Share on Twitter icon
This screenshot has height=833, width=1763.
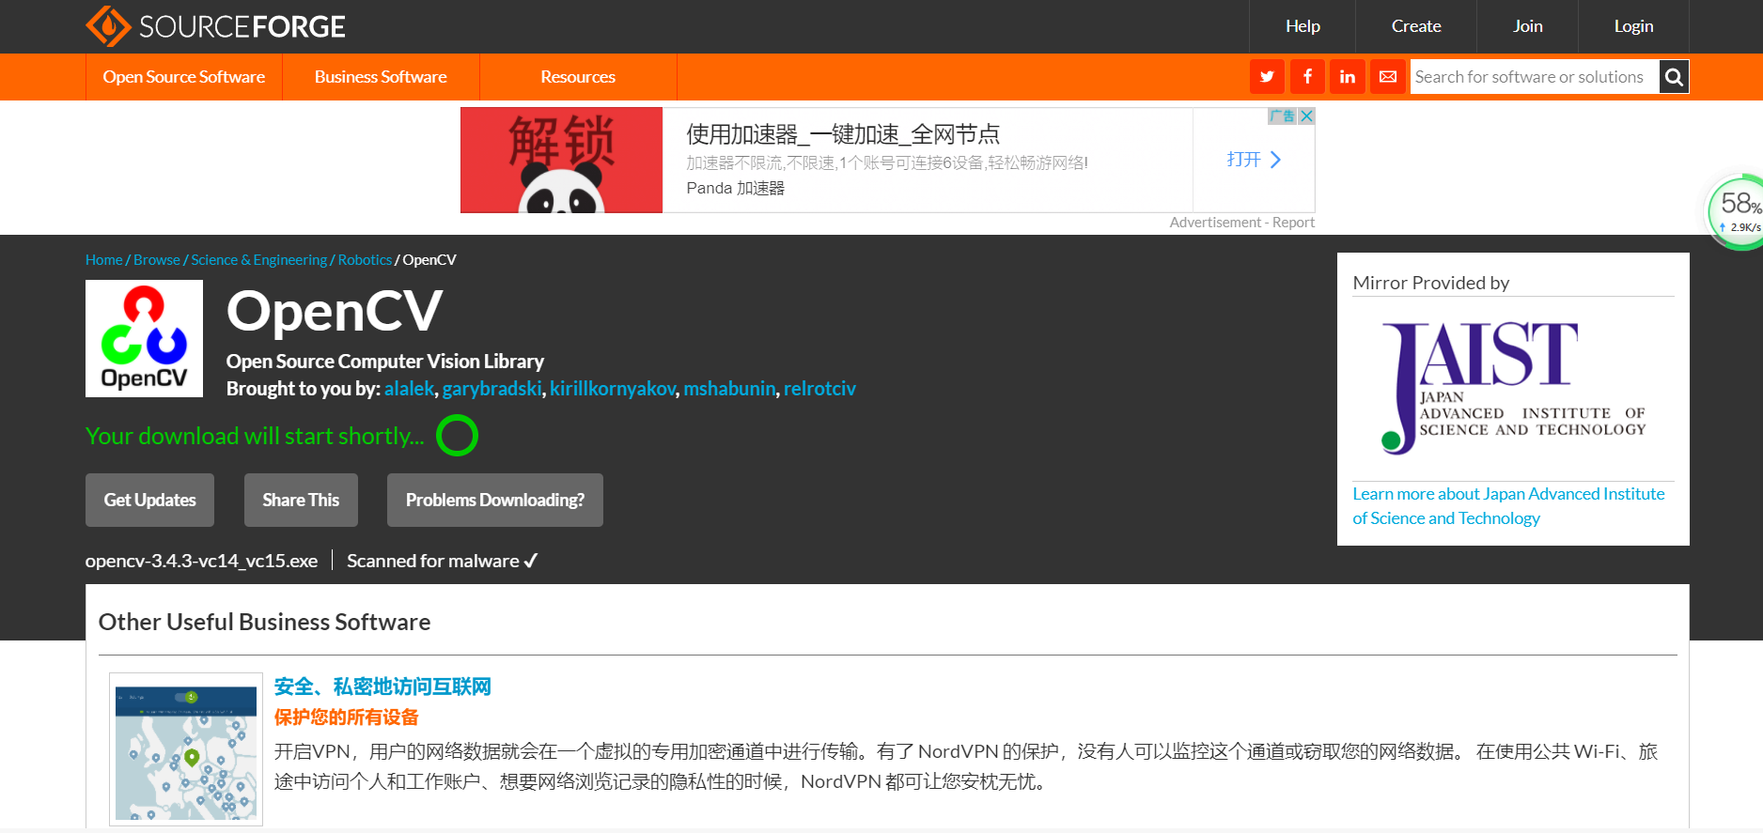click(1267, 77)
